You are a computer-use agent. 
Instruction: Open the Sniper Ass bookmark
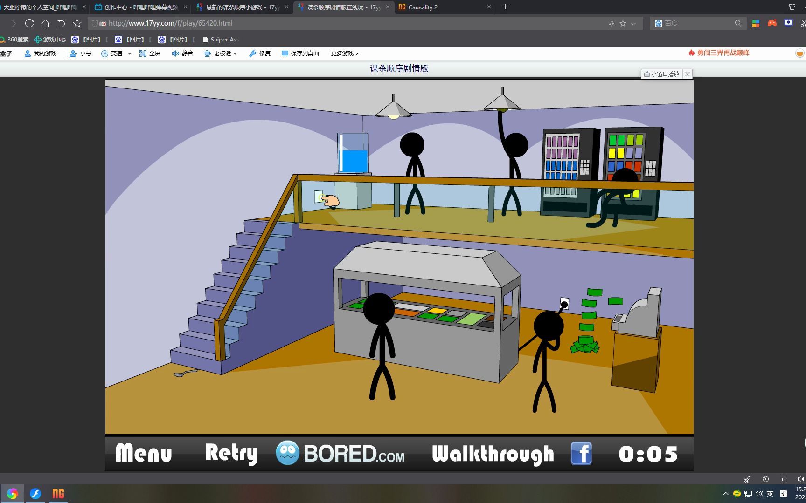coord(220,40)
